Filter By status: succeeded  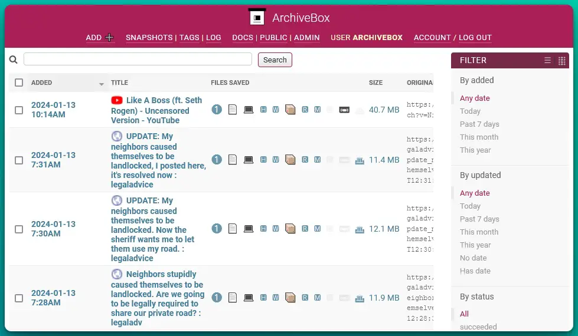pos(478,327)
